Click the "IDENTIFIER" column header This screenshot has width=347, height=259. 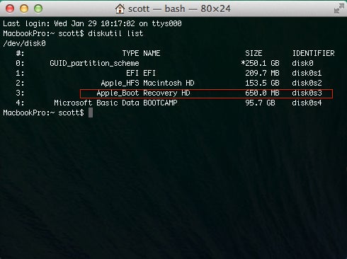(x=314, y=53)
